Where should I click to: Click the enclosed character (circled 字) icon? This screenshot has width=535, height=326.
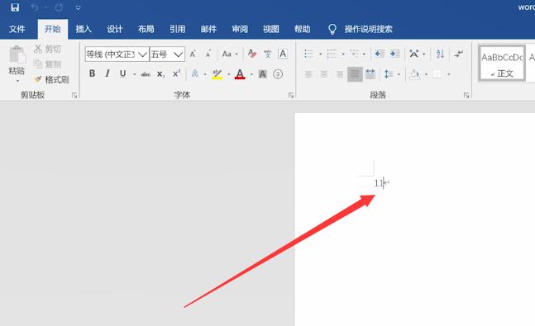pos(278,74)
